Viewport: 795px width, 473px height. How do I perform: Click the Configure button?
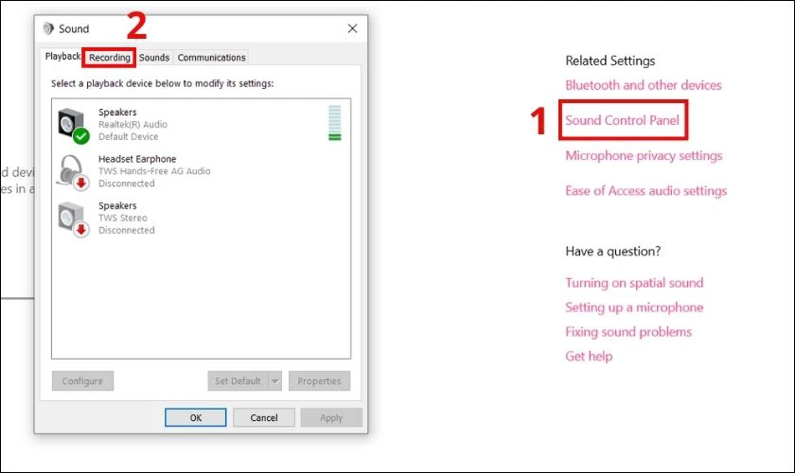82,380
